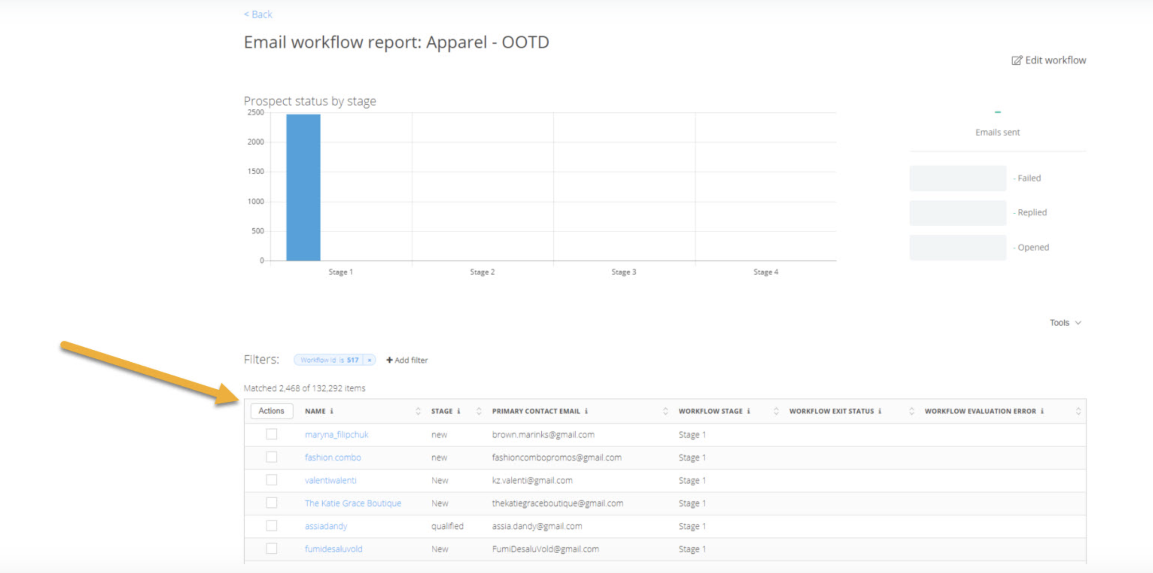Click the blue Stage 1 chart bar
Image resolution: width=1153 pixels, height=573 pixels.
tap(303, 188)
